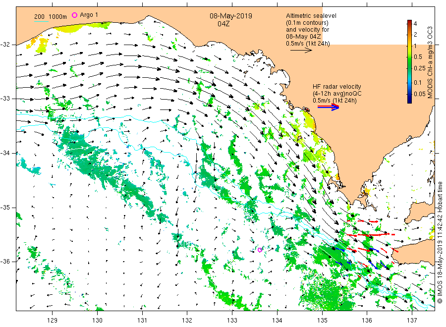Click the magenta Argo float marker on the map
Image resolution: width=446 pixels, height=327 pixels.
click(260, 250)
